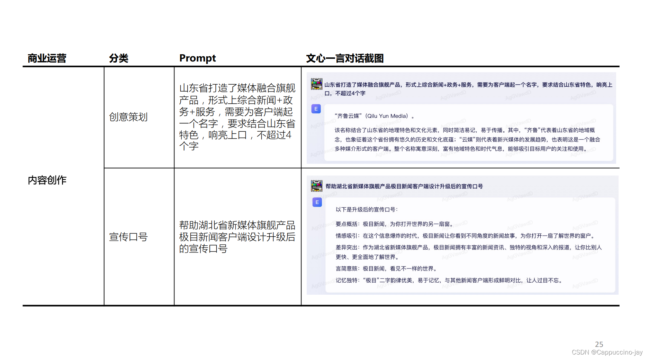Click the CSDN @Cappuccino-jay credit text

click(x=607, y=352)
